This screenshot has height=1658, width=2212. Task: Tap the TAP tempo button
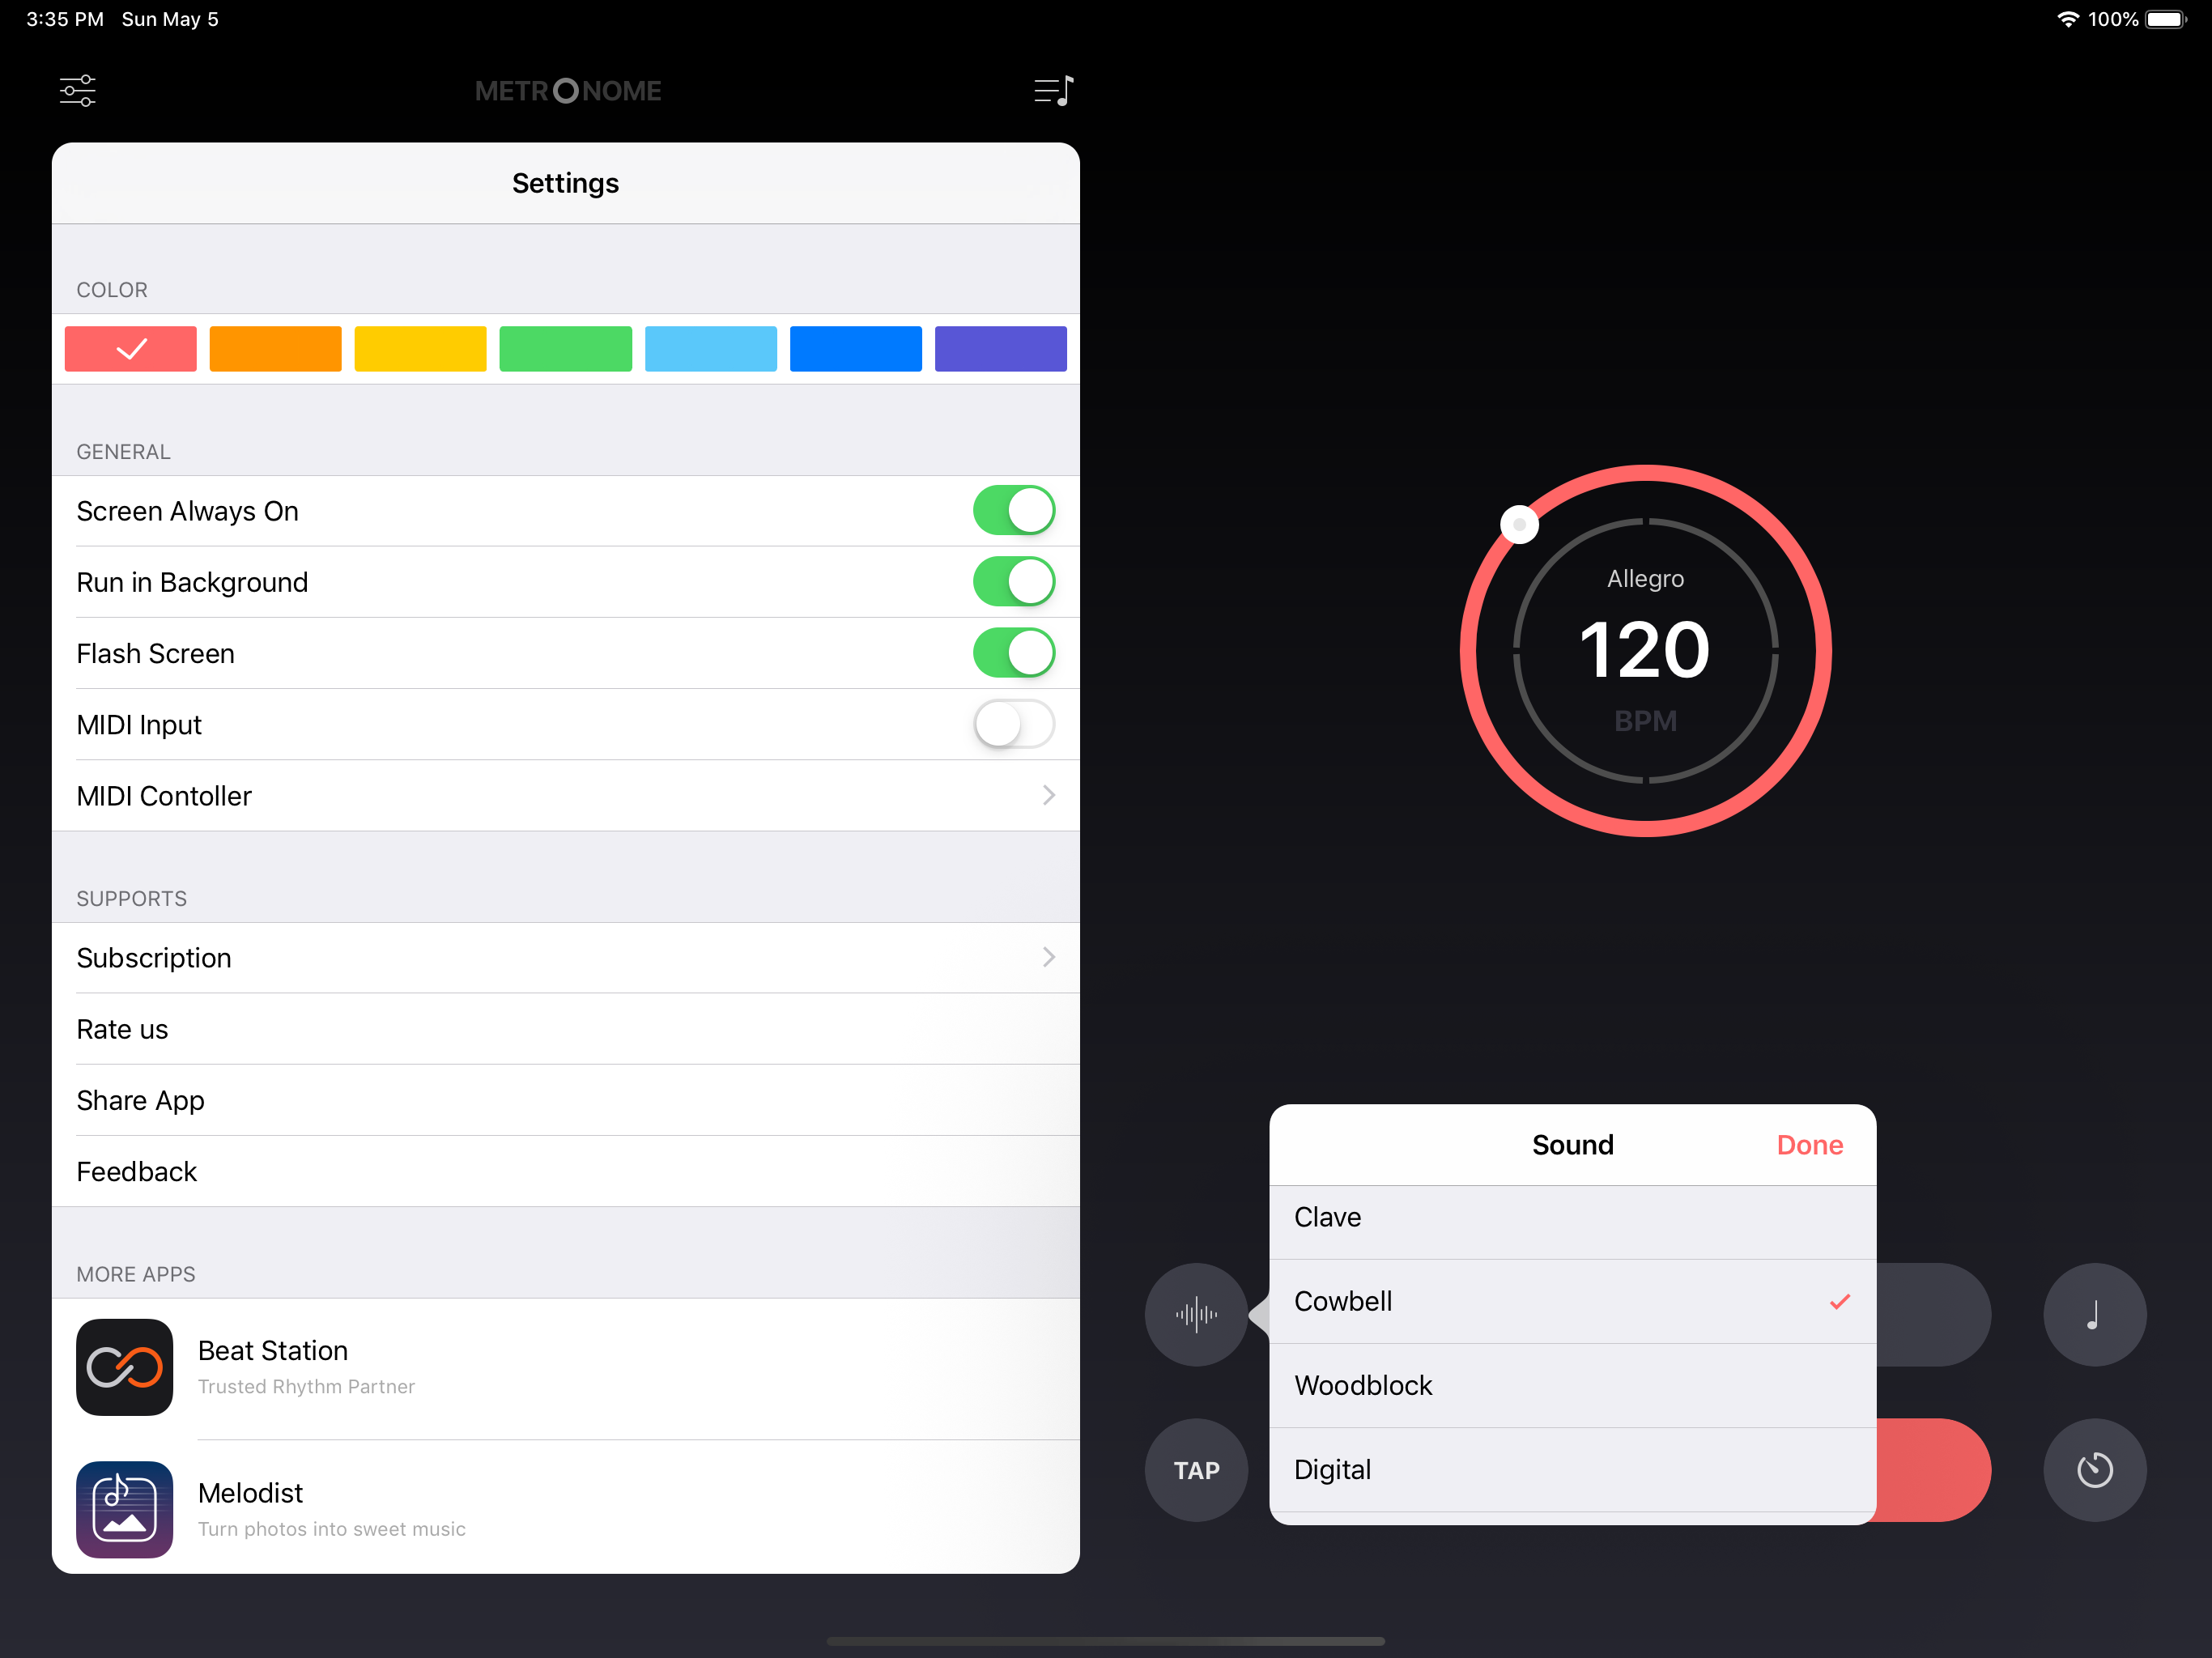click(1196, 1470)
